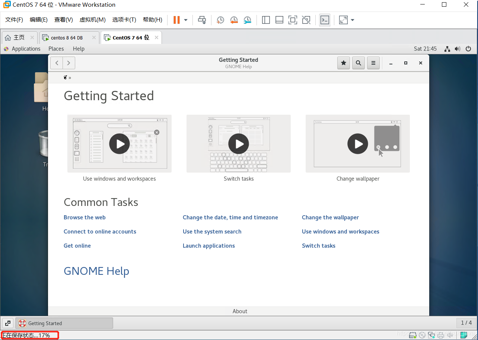Open the 选项卡(T) menu
Screen dimensions: 478x340
[124, 20]
